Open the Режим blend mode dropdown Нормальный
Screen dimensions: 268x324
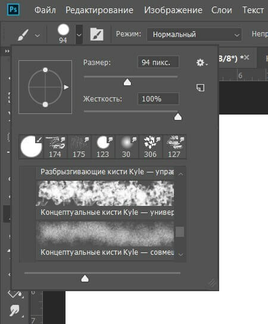pyautogui.click(x=194, y=35)
